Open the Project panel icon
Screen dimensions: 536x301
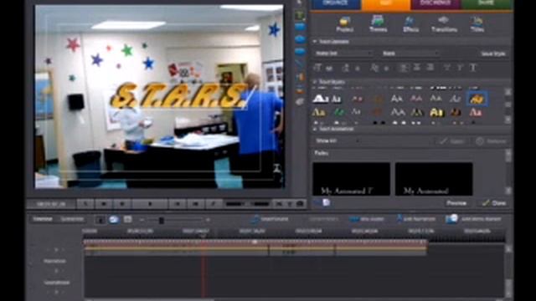344,24
